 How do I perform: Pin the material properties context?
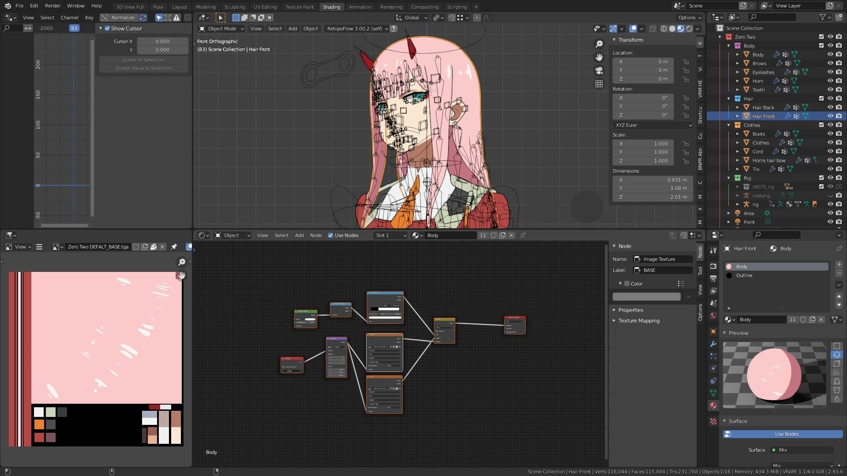(x=839, y=249)
